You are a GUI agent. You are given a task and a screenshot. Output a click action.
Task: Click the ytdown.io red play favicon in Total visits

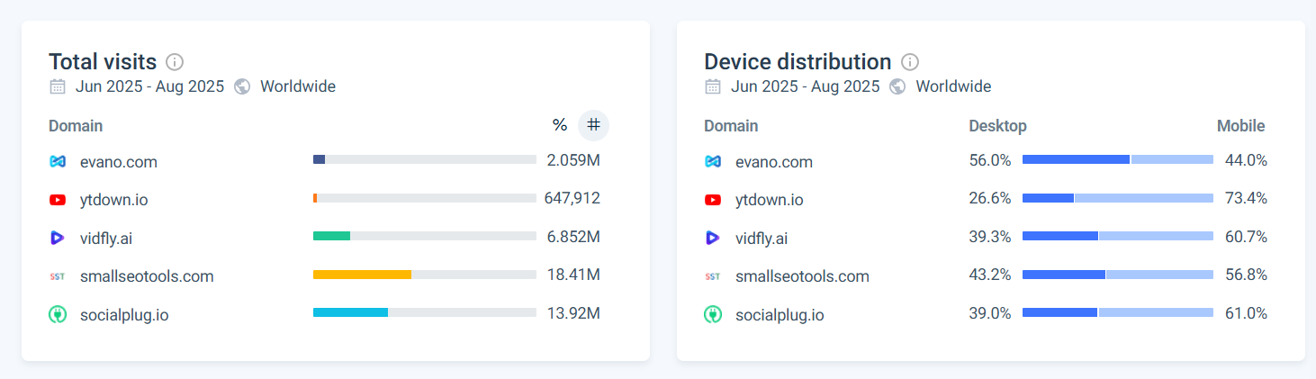point(58,200)
